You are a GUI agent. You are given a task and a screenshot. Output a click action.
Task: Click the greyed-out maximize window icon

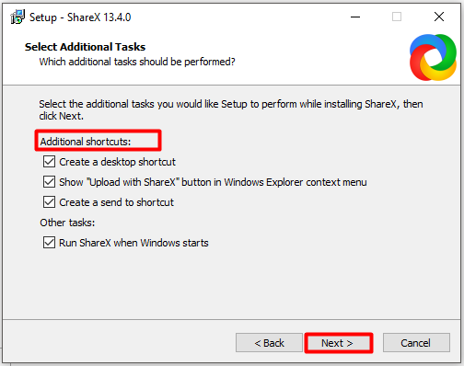pos(397,17)
